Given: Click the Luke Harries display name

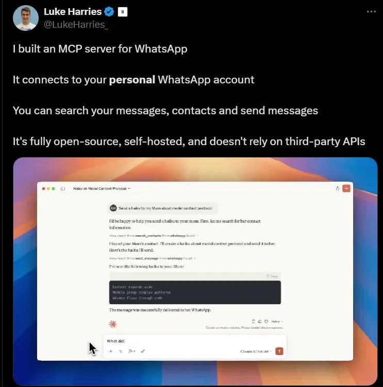Looking at the screenshot, I should [73, 12].
